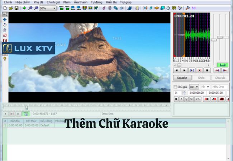Toggle strikethrough with the S button

click(191, 99)
